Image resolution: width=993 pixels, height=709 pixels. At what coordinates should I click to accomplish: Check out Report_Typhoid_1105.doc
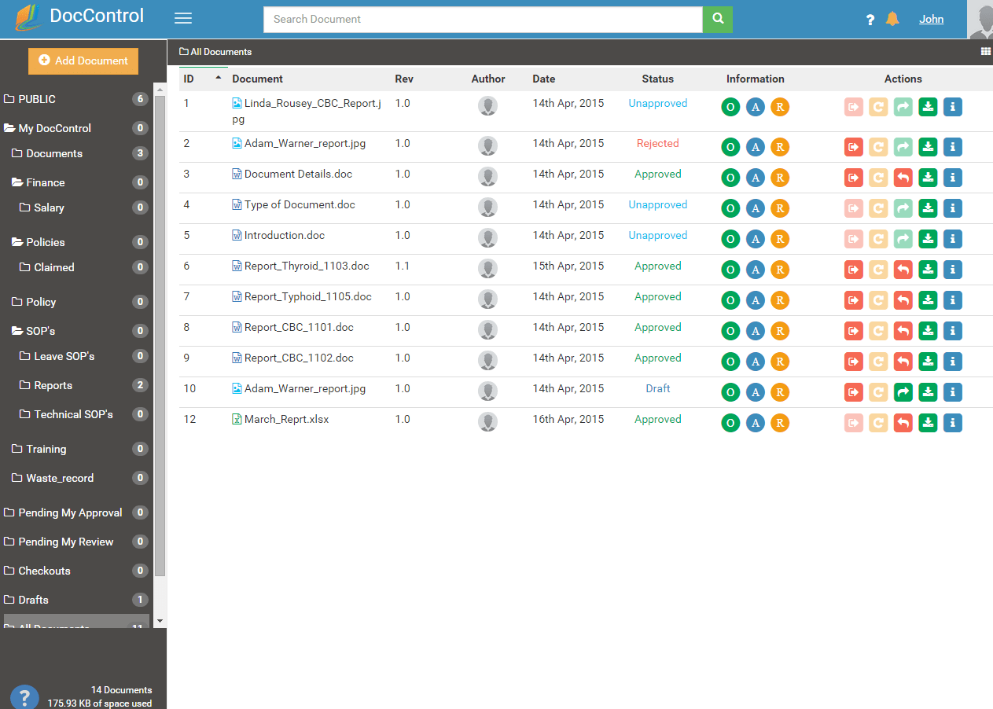tap(853, 300)
